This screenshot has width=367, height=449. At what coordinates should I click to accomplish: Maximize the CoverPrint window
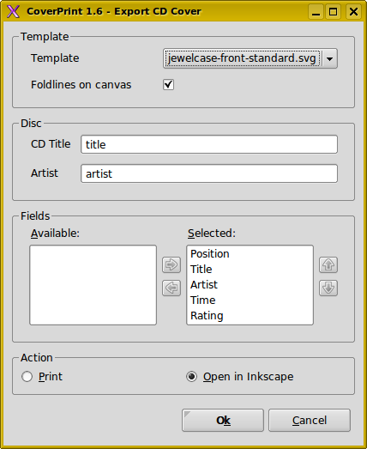click(334, 12)
